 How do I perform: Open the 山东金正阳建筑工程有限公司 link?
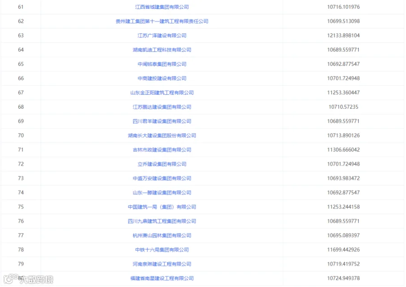[x=162, y=93]
